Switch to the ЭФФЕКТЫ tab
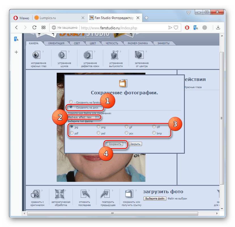 point(163,43)
